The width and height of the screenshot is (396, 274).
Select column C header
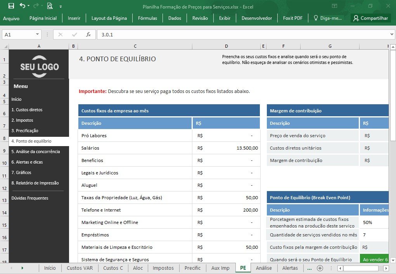point(135,46)
